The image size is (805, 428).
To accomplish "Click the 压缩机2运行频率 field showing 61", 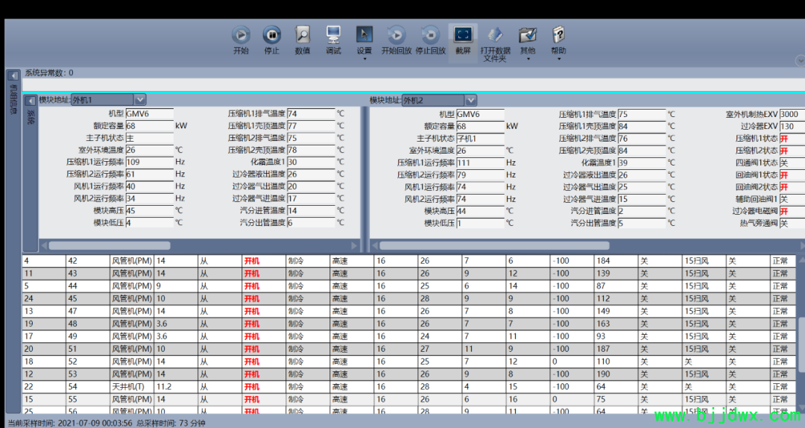I will pyautogui.click(x=149, y=174).
